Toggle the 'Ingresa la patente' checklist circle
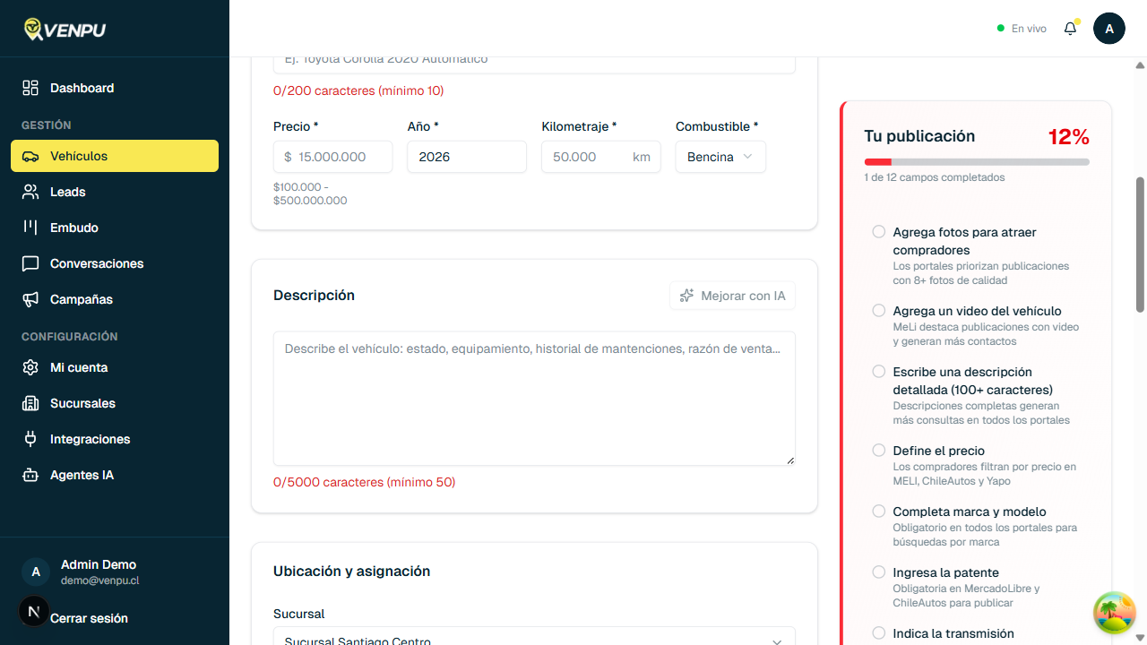 (879, 572)
